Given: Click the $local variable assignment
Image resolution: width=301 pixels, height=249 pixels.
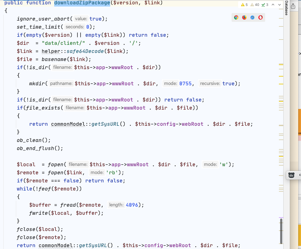Looking at the screenshot, I should (26, 165).
